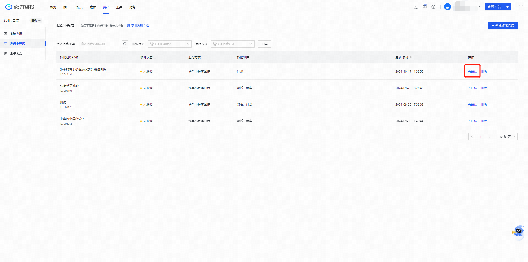Focus the 输入追踪名称或ID search field
Screen dimensions: 528x262
[100, 44]
